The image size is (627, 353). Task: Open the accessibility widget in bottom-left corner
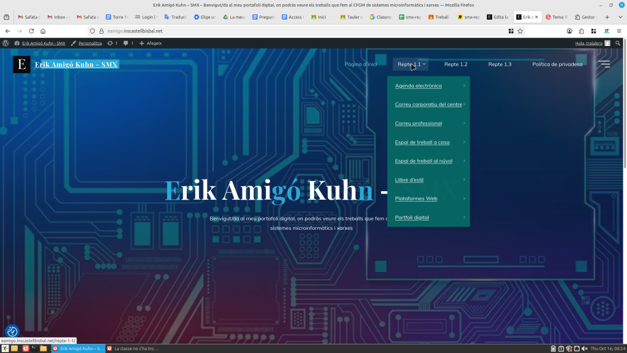coord(12,332)
